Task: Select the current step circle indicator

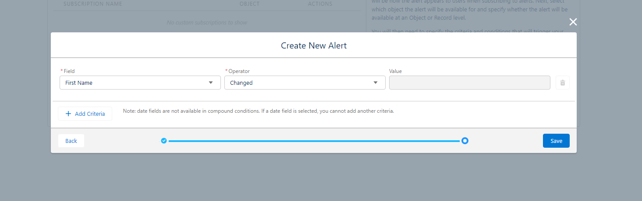Action: point(465,141)
